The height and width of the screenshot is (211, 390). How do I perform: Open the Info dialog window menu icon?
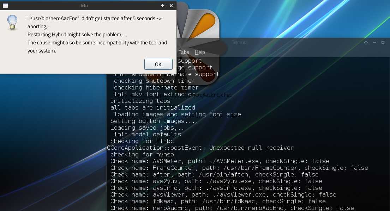coord(5,6)
